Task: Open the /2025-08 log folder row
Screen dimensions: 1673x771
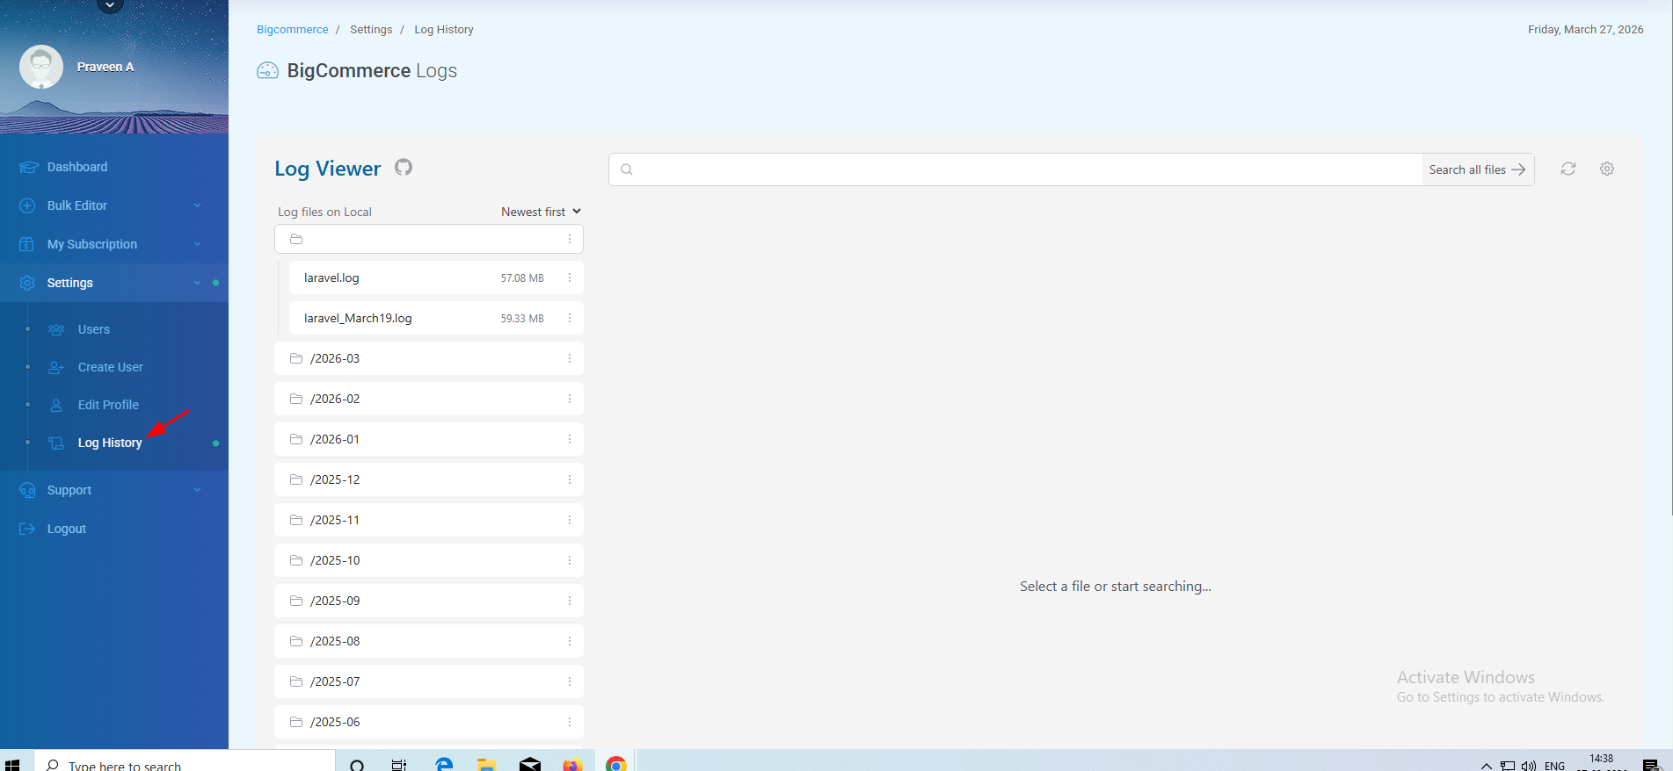Action: pos(429,641)
